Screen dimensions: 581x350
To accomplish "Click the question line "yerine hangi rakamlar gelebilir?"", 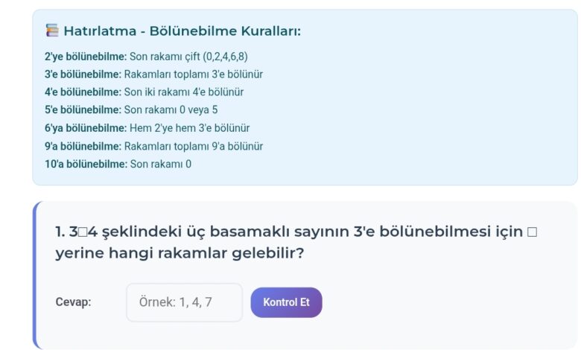I will 180,253.
